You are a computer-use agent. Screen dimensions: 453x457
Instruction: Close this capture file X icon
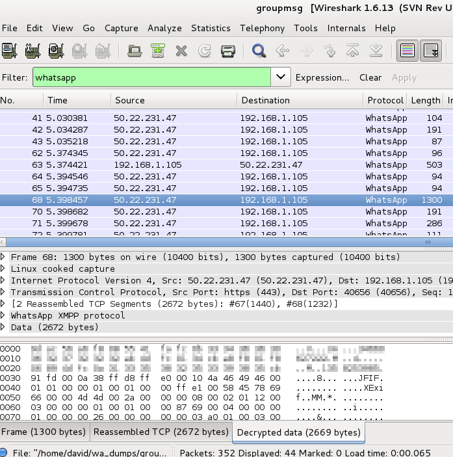pyautogui.click(x=181, y=51)
